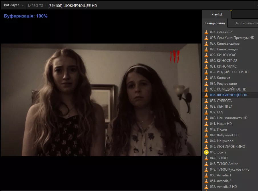Click the cone icon for 045. ЛЮБИМОЕ КИНО

[x=206, y=146]
